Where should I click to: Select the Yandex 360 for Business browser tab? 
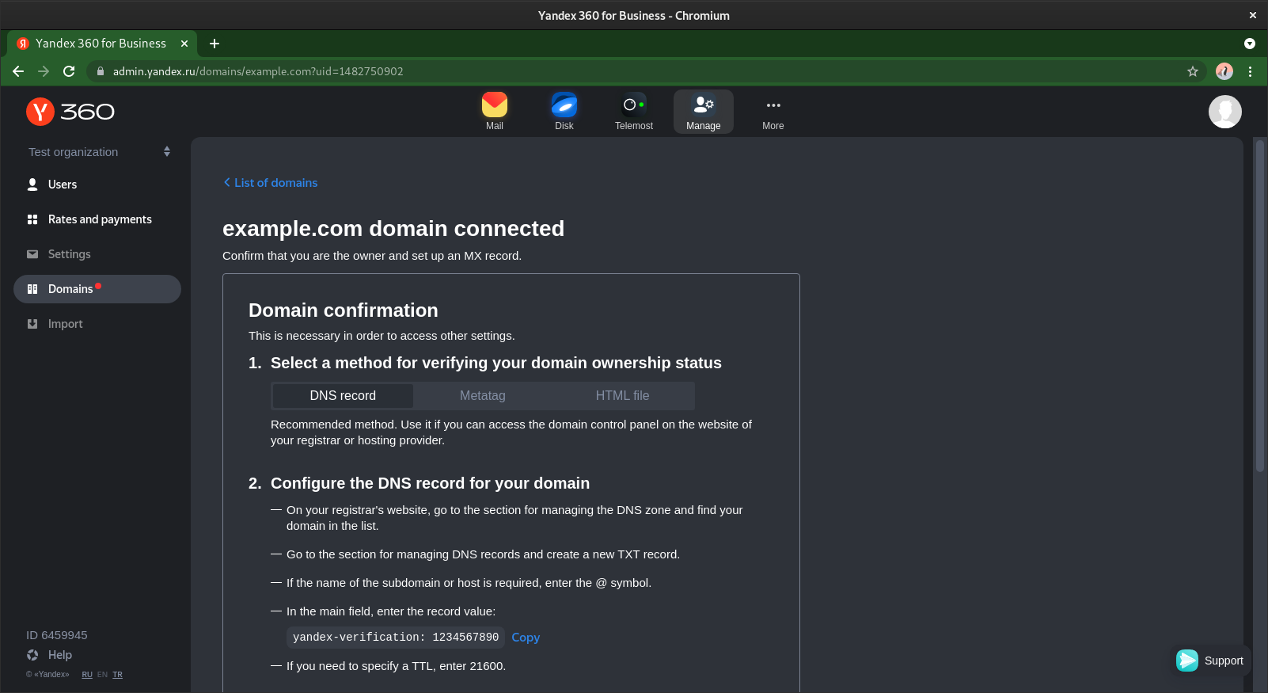click(x=101, y=44)
